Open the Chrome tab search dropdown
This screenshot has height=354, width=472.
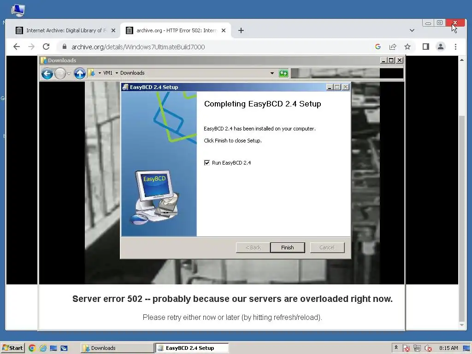412,30
